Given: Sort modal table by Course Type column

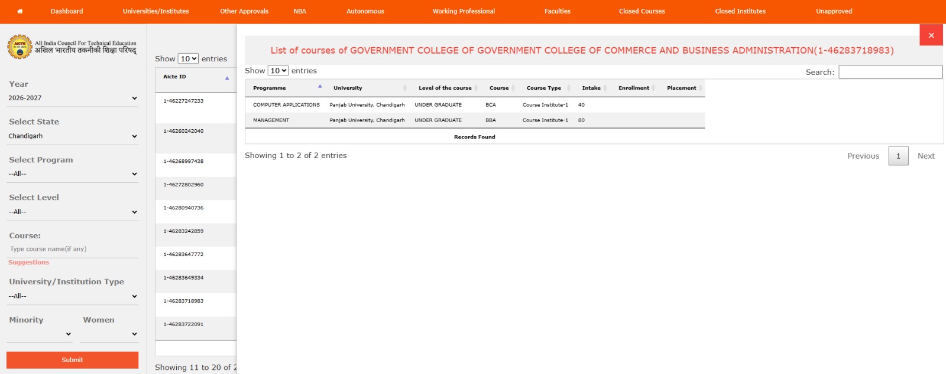Looking at the screenshot, I should click(546, 88).
